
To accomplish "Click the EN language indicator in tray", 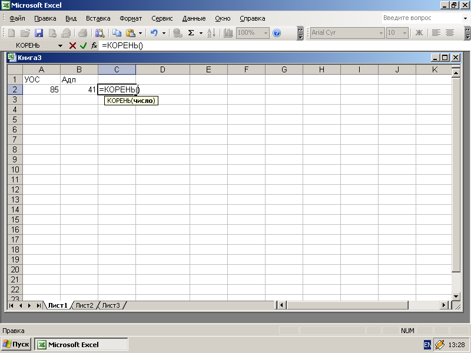I will pyautogui.click(x=427, y=345).
